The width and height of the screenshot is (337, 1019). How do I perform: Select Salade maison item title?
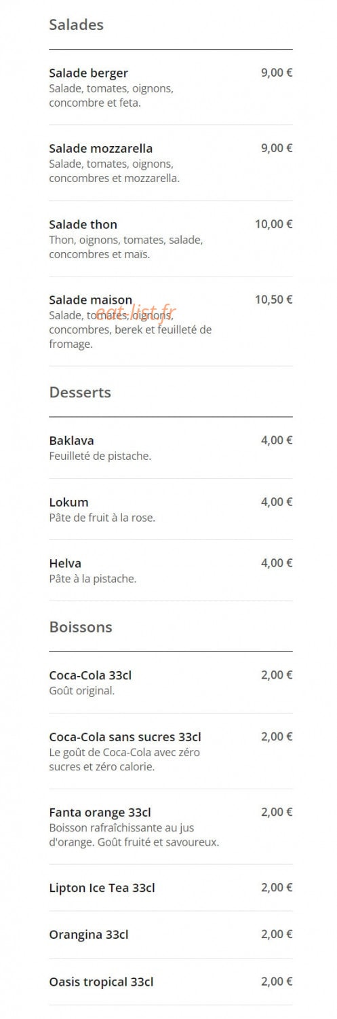[91, 300]
